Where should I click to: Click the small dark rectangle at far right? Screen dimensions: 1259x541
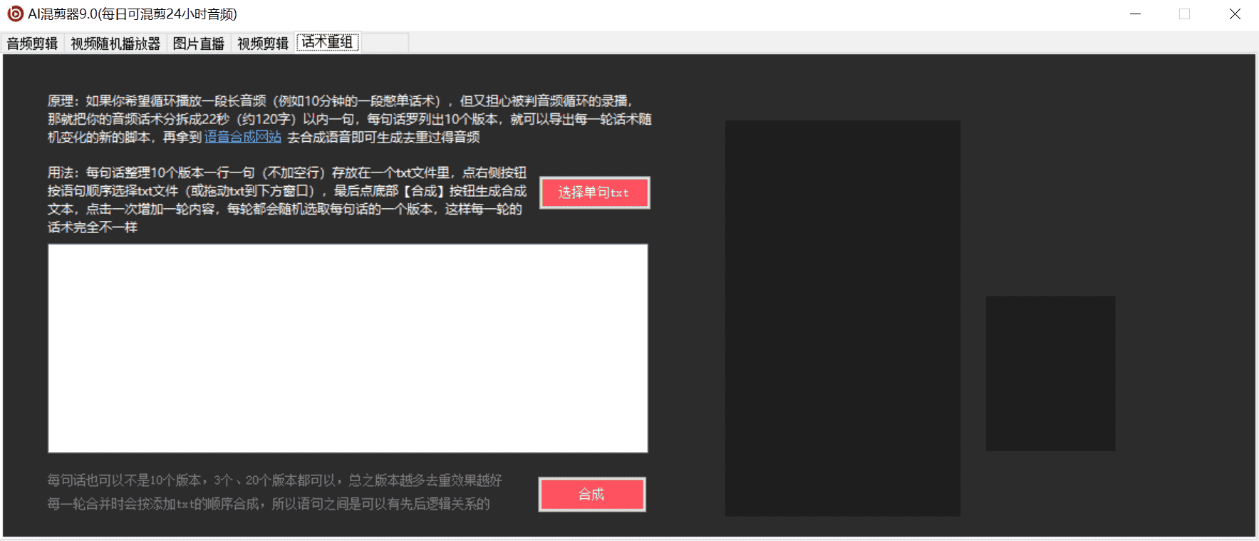pos(1050,373)
